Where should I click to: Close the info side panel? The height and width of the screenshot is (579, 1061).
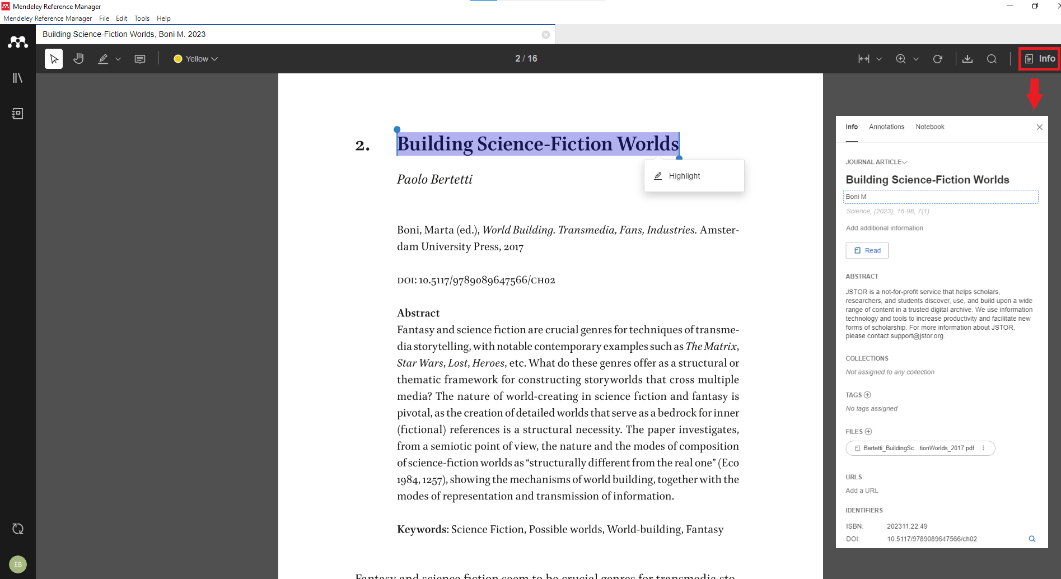(x=1040, y=127)
